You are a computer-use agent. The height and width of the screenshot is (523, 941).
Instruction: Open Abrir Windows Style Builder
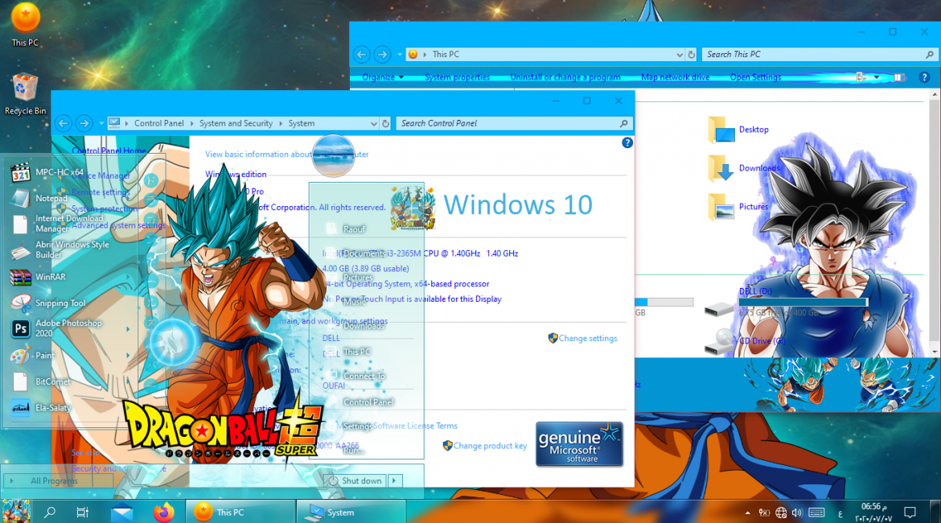[x=59, y=249]
